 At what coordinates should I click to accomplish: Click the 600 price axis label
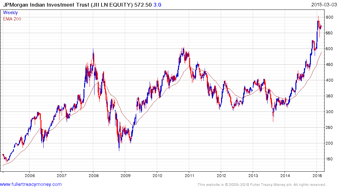(330, 17)
